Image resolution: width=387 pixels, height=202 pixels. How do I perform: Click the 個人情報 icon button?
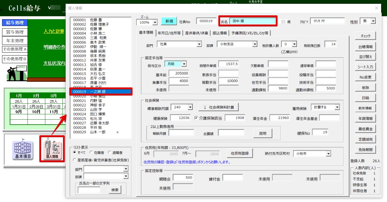(52, 149)
